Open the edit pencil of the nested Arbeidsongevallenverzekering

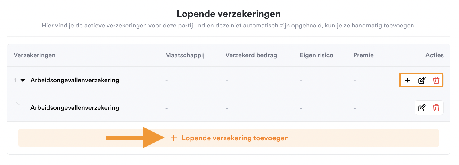422,108
